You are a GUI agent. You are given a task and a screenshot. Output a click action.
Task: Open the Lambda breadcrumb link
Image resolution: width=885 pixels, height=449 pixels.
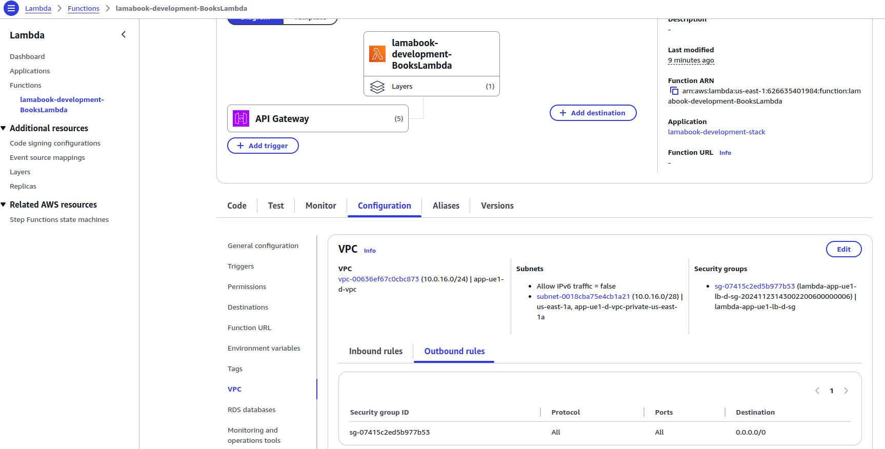pos(38,8)
